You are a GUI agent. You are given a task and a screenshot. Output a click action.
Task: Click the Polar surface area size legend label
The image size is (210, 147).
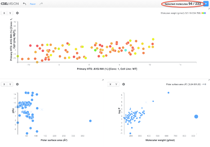tap(183, 84)
